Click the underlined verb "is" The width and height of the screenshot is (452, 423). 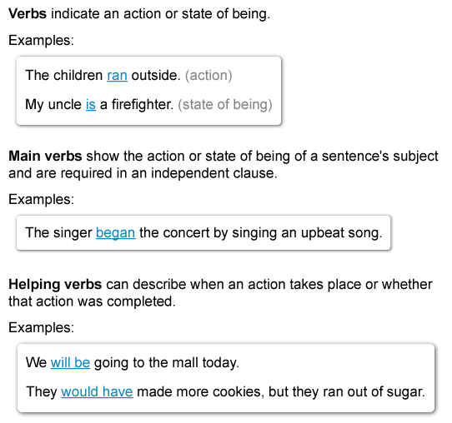coord(91,104)
